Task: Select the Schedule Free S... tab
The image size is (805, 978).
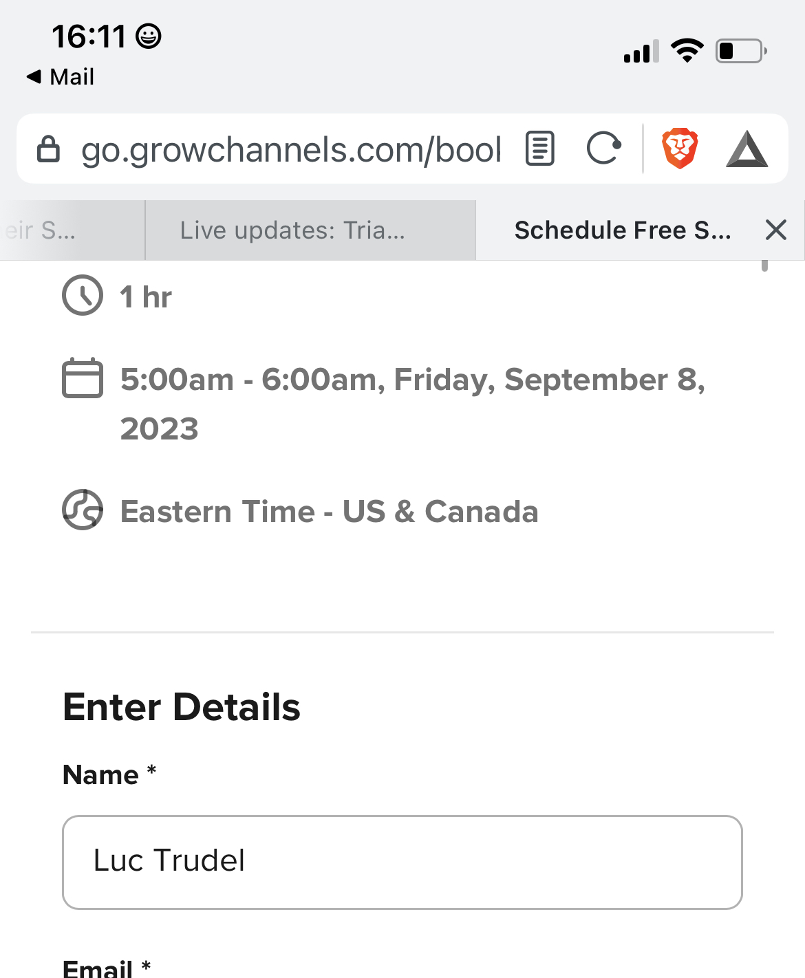Action: pos(623,230)
